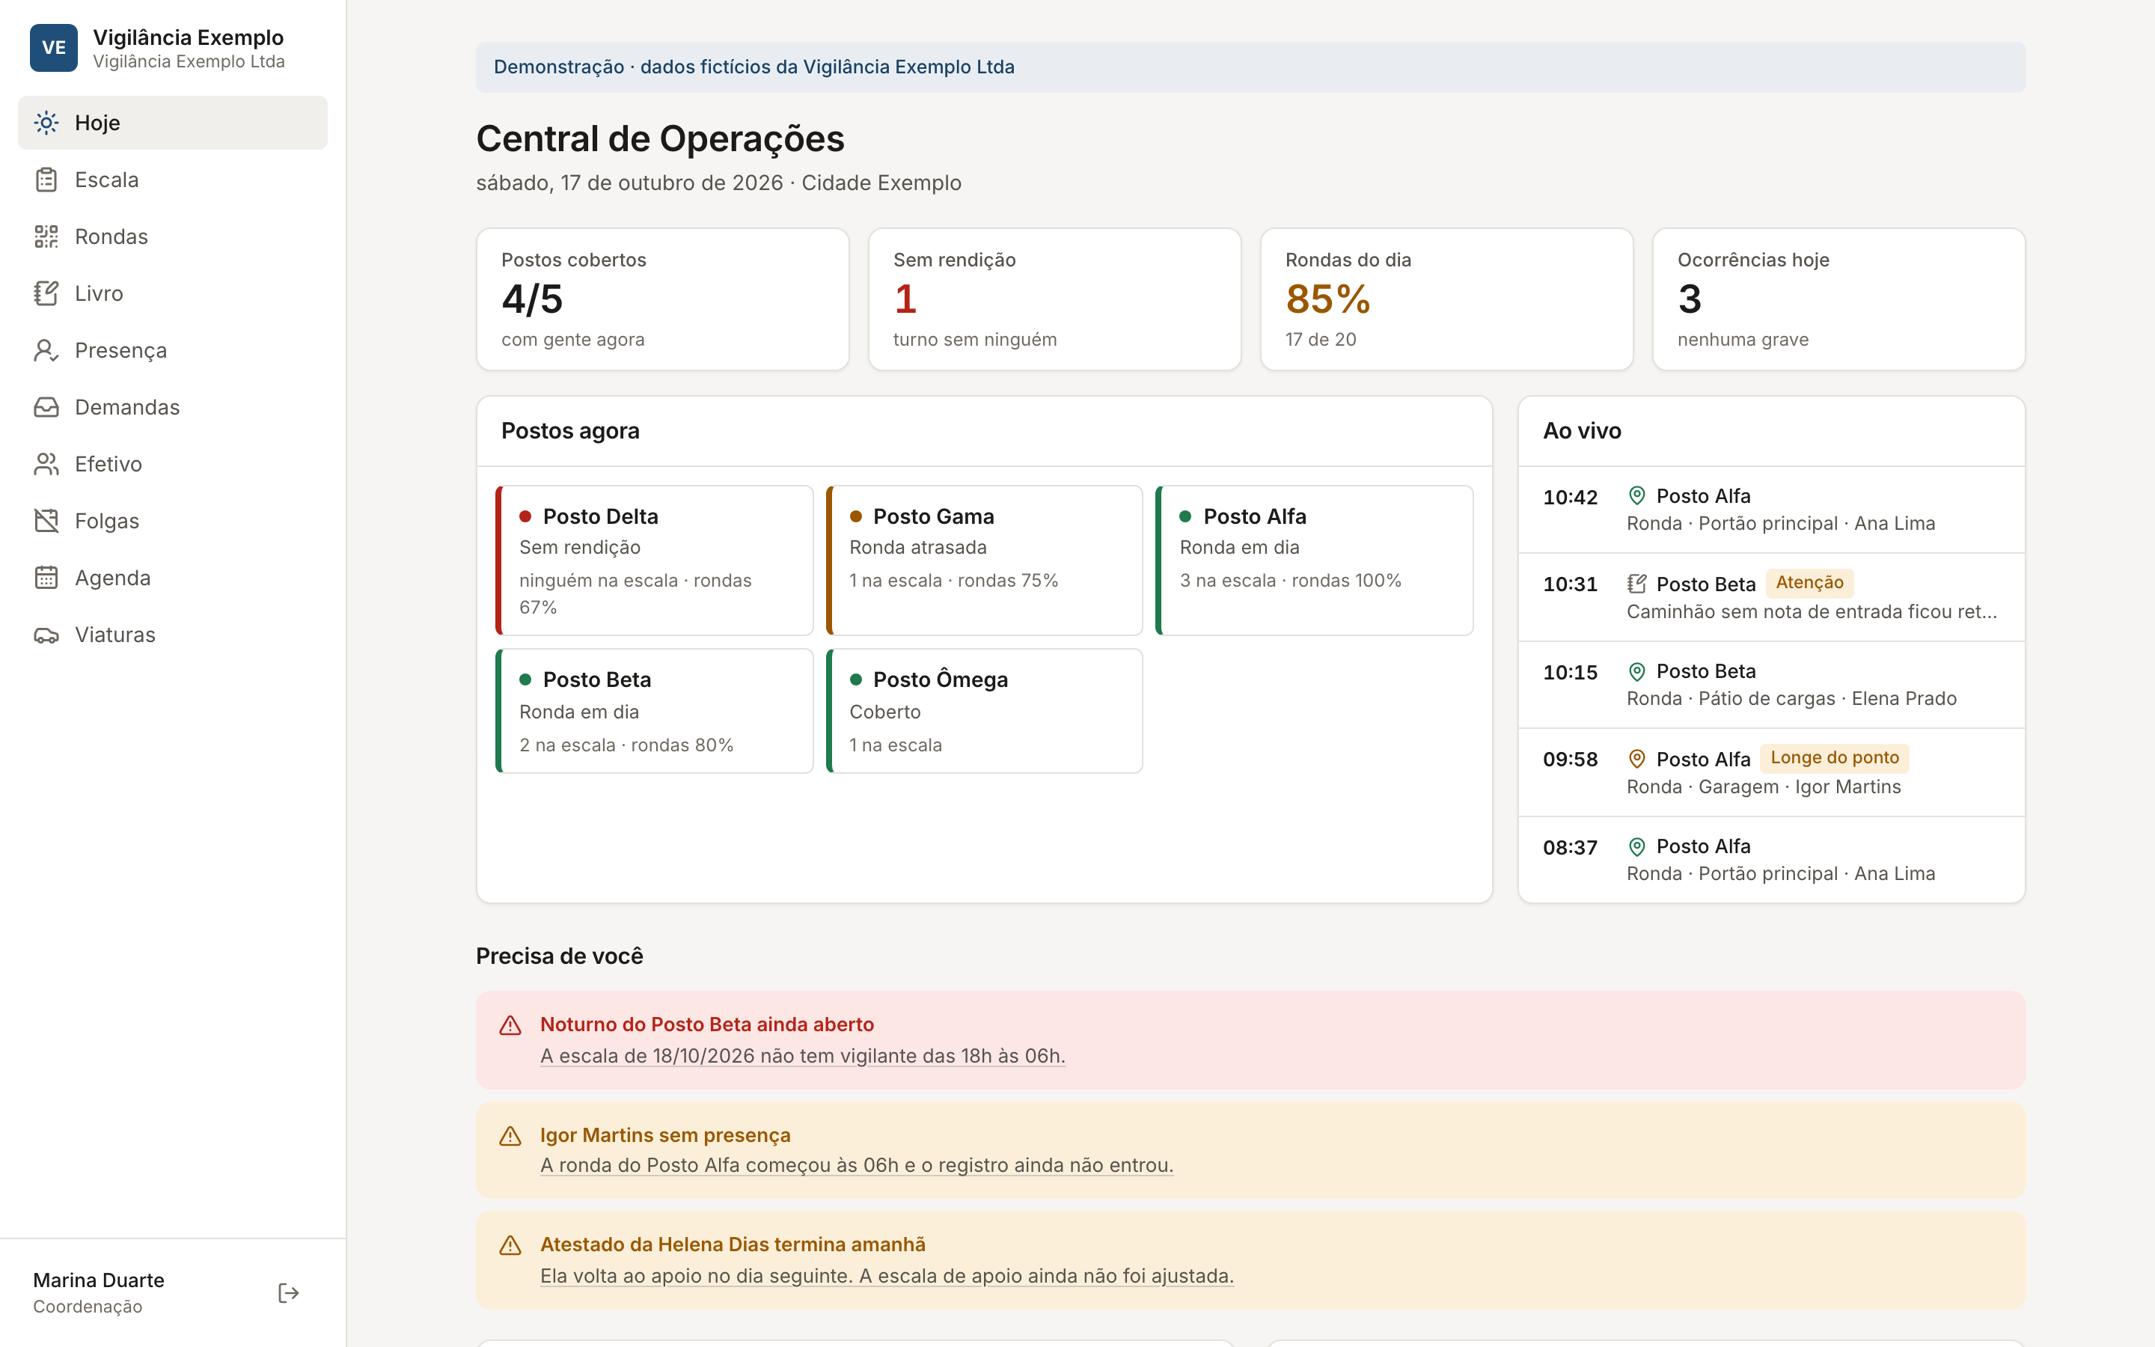The width and height of the screenshot is (2155, 1347).
Task: Click the person-check icon beside Presença
Action: coord(46,351)
